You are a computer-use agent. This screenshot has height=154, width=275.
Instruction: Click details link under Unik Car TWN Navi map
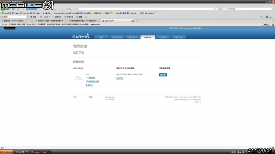119,78
